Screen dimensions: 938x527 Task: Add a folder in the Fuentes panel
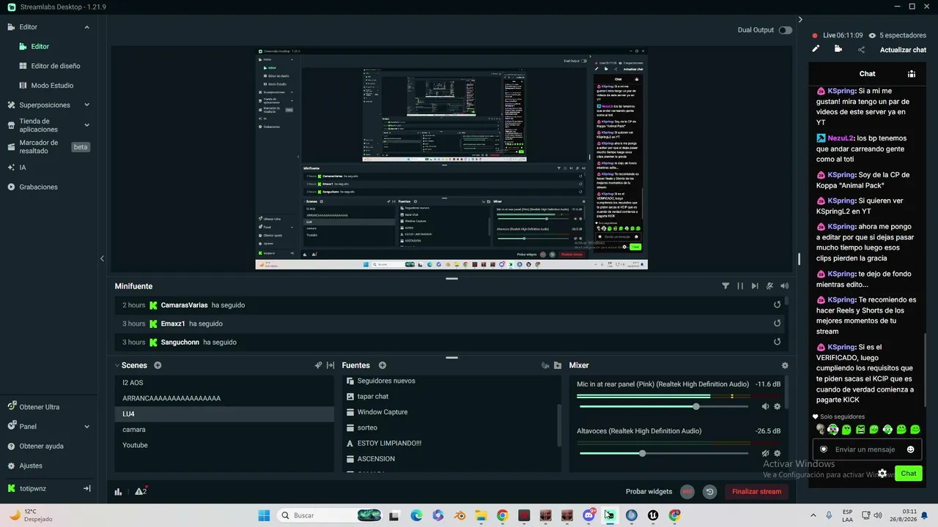558,365
